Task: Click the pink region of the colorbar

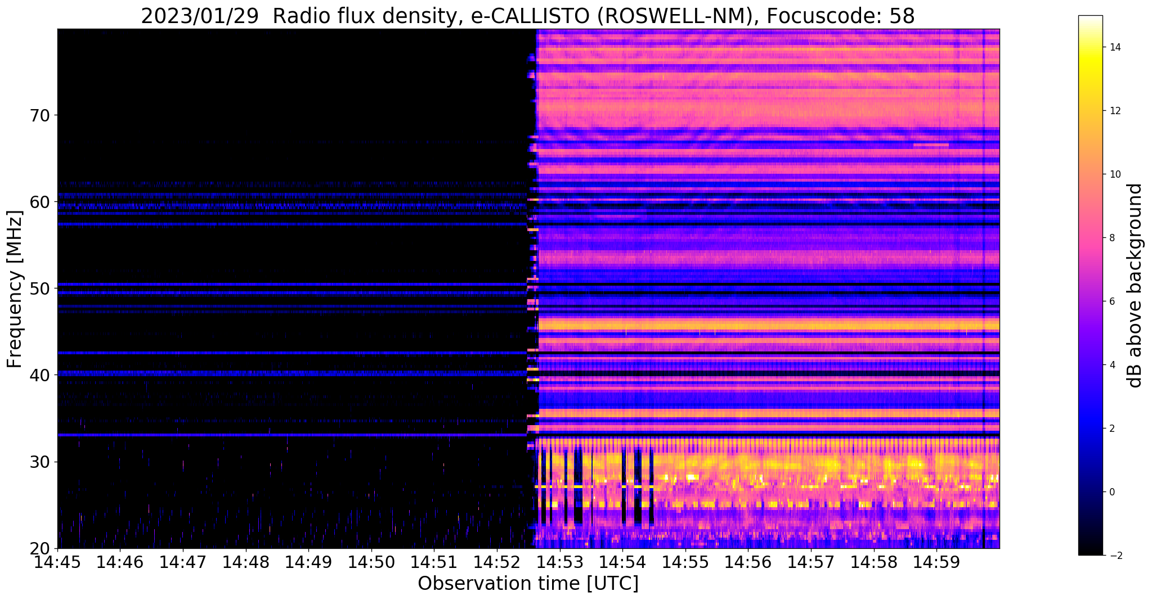Action: click(x=1090, y=236)
